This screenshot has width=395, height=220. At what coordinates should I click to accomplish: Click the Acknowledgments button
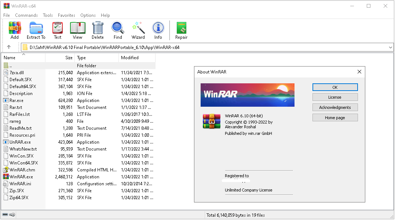point(335,107)
